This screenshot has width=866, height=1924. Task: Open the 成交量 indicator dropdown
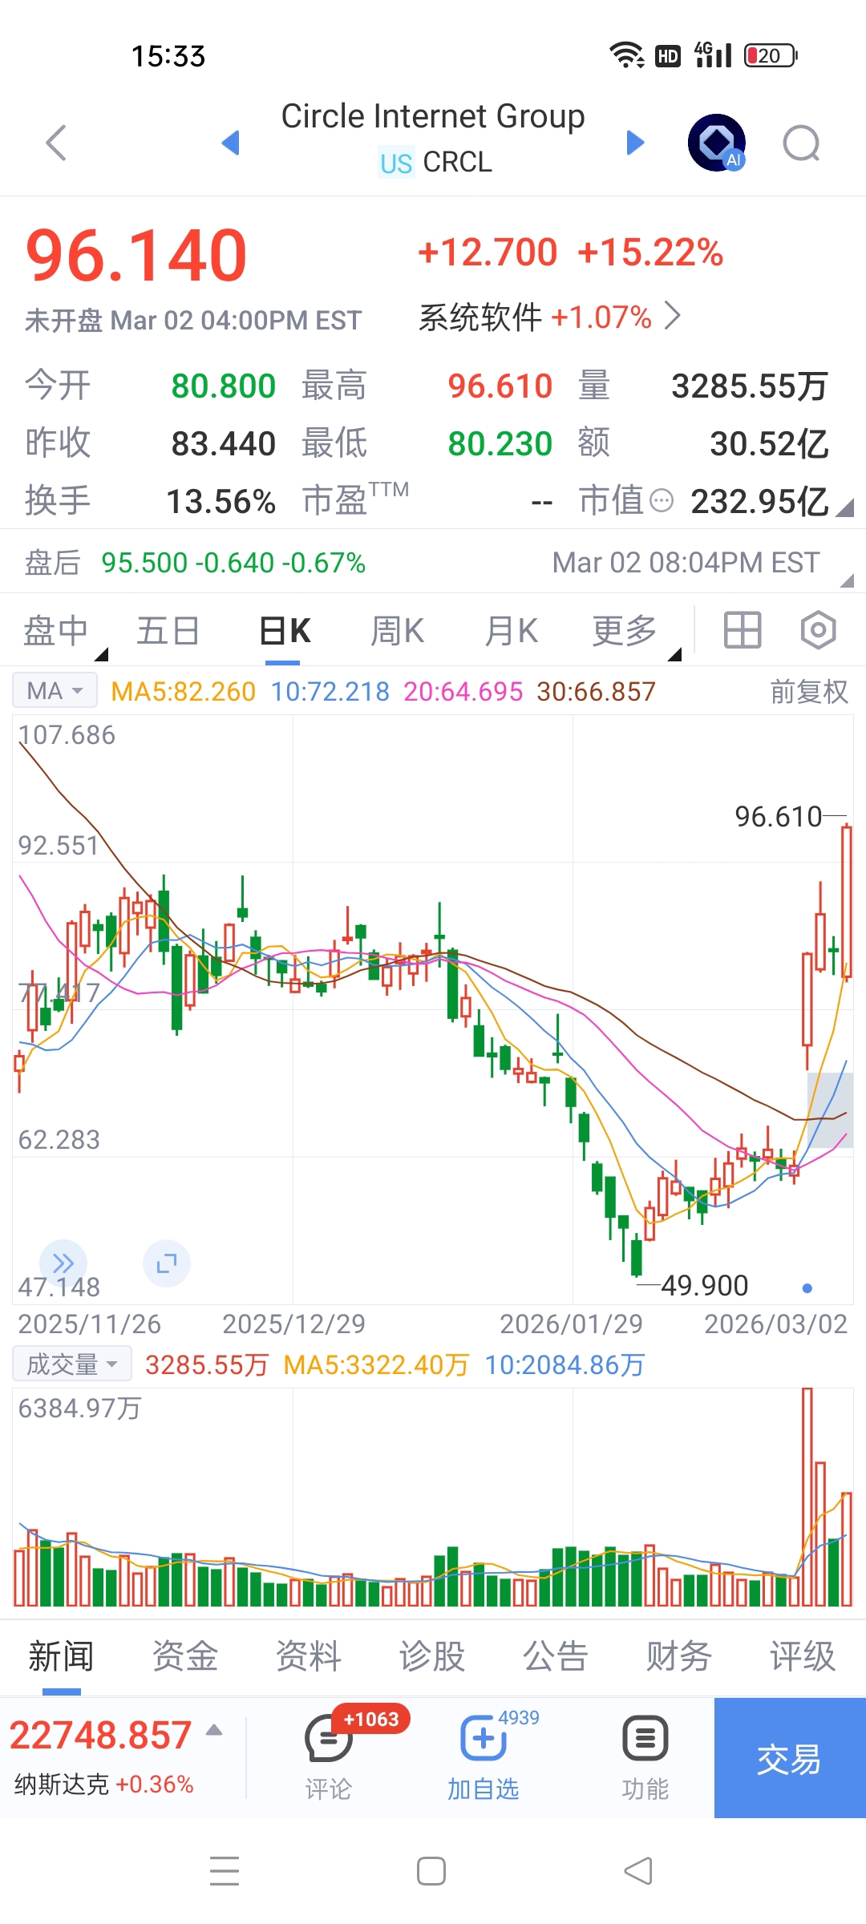(x=72, y=1364)
